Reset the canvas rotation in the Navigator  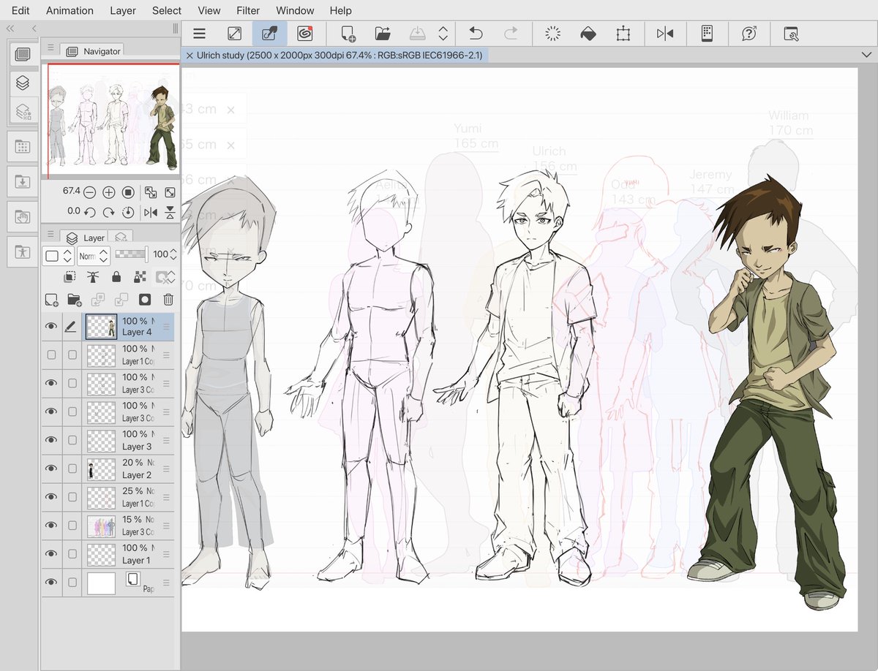(128, 212)
